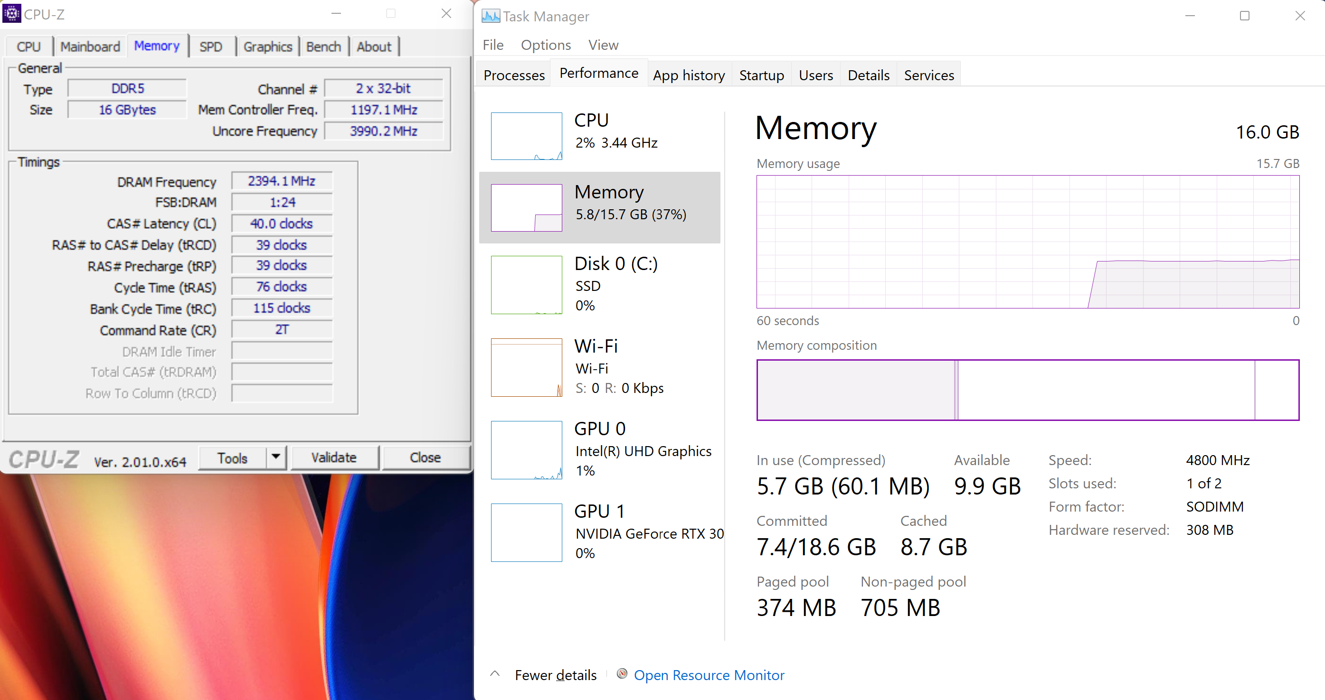This screenshot has width=1325, height=700.
Task: Select the Memory tab in CPU-Z
Action: pyautogui.click(x=157, y=46)
